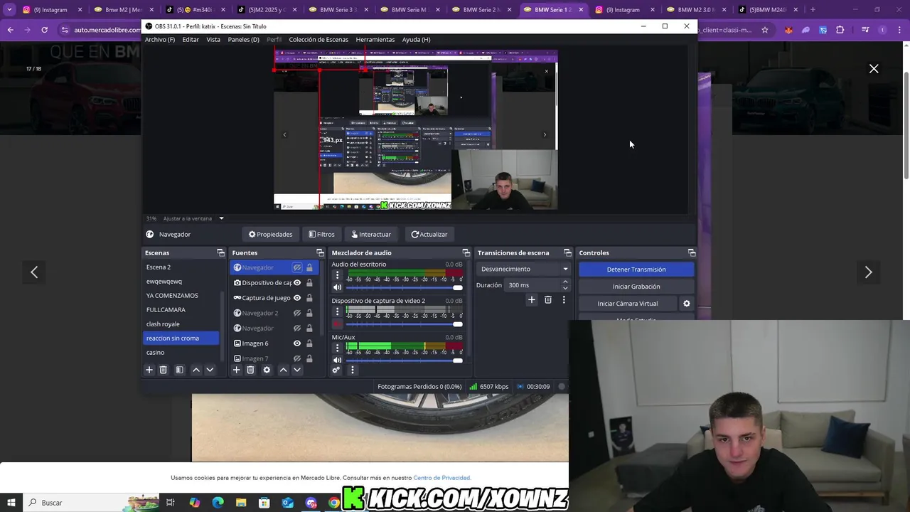The width and height of the screenshot is (910, 512).
Task: Click Detener Transmisión button
Action: pos(636,270)
